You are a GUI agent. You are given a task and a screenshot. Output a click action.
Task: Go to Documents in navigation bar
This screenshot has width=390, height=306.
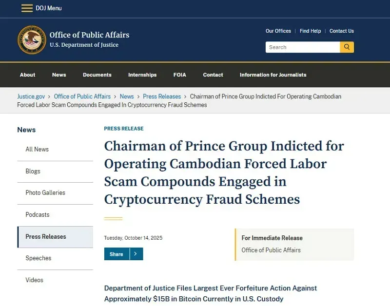(x=97, y=75)
